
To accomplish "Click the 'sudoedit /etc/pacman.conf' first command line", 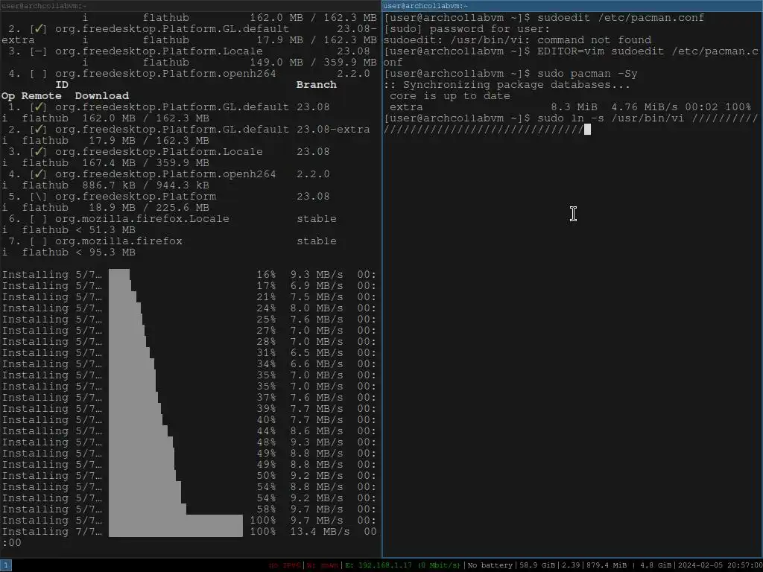I will pyautogui.click(x=621, y=18).
